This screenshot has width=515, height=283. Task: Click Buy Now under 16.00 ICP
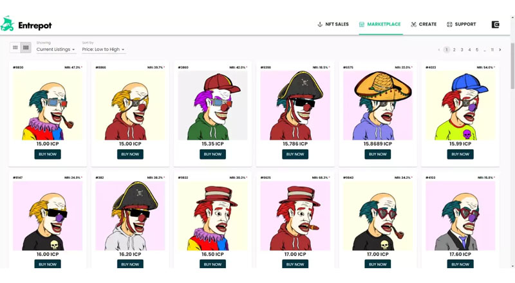click(x=48, y=264)
